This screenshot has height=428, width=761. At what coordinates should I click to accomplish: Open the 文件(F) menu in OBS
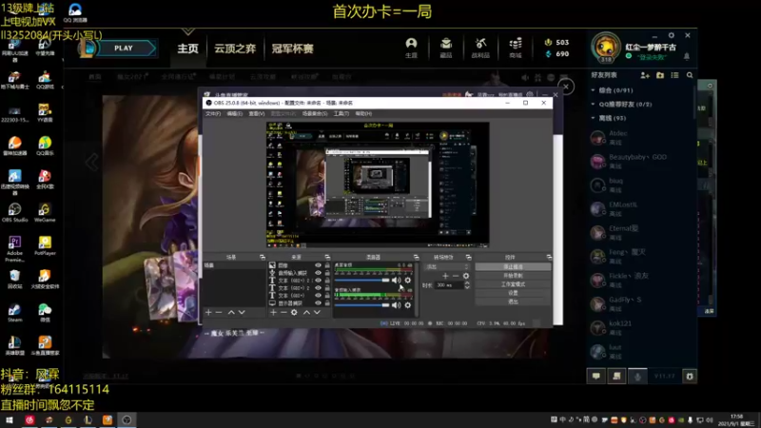[212, 113]
